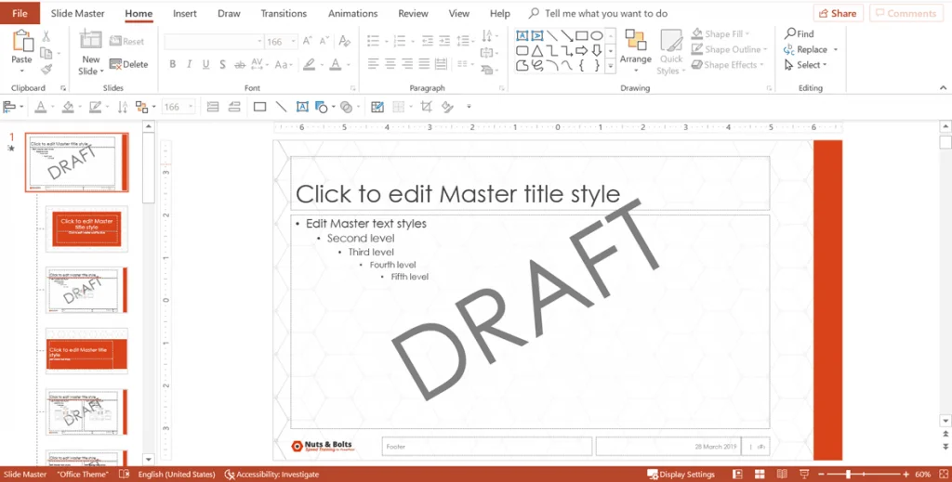Toggle text Shadow formatting

tap(223, 64)
